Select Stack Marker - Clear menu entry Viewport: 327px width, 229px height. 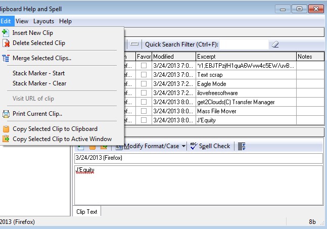click(39, 83)
